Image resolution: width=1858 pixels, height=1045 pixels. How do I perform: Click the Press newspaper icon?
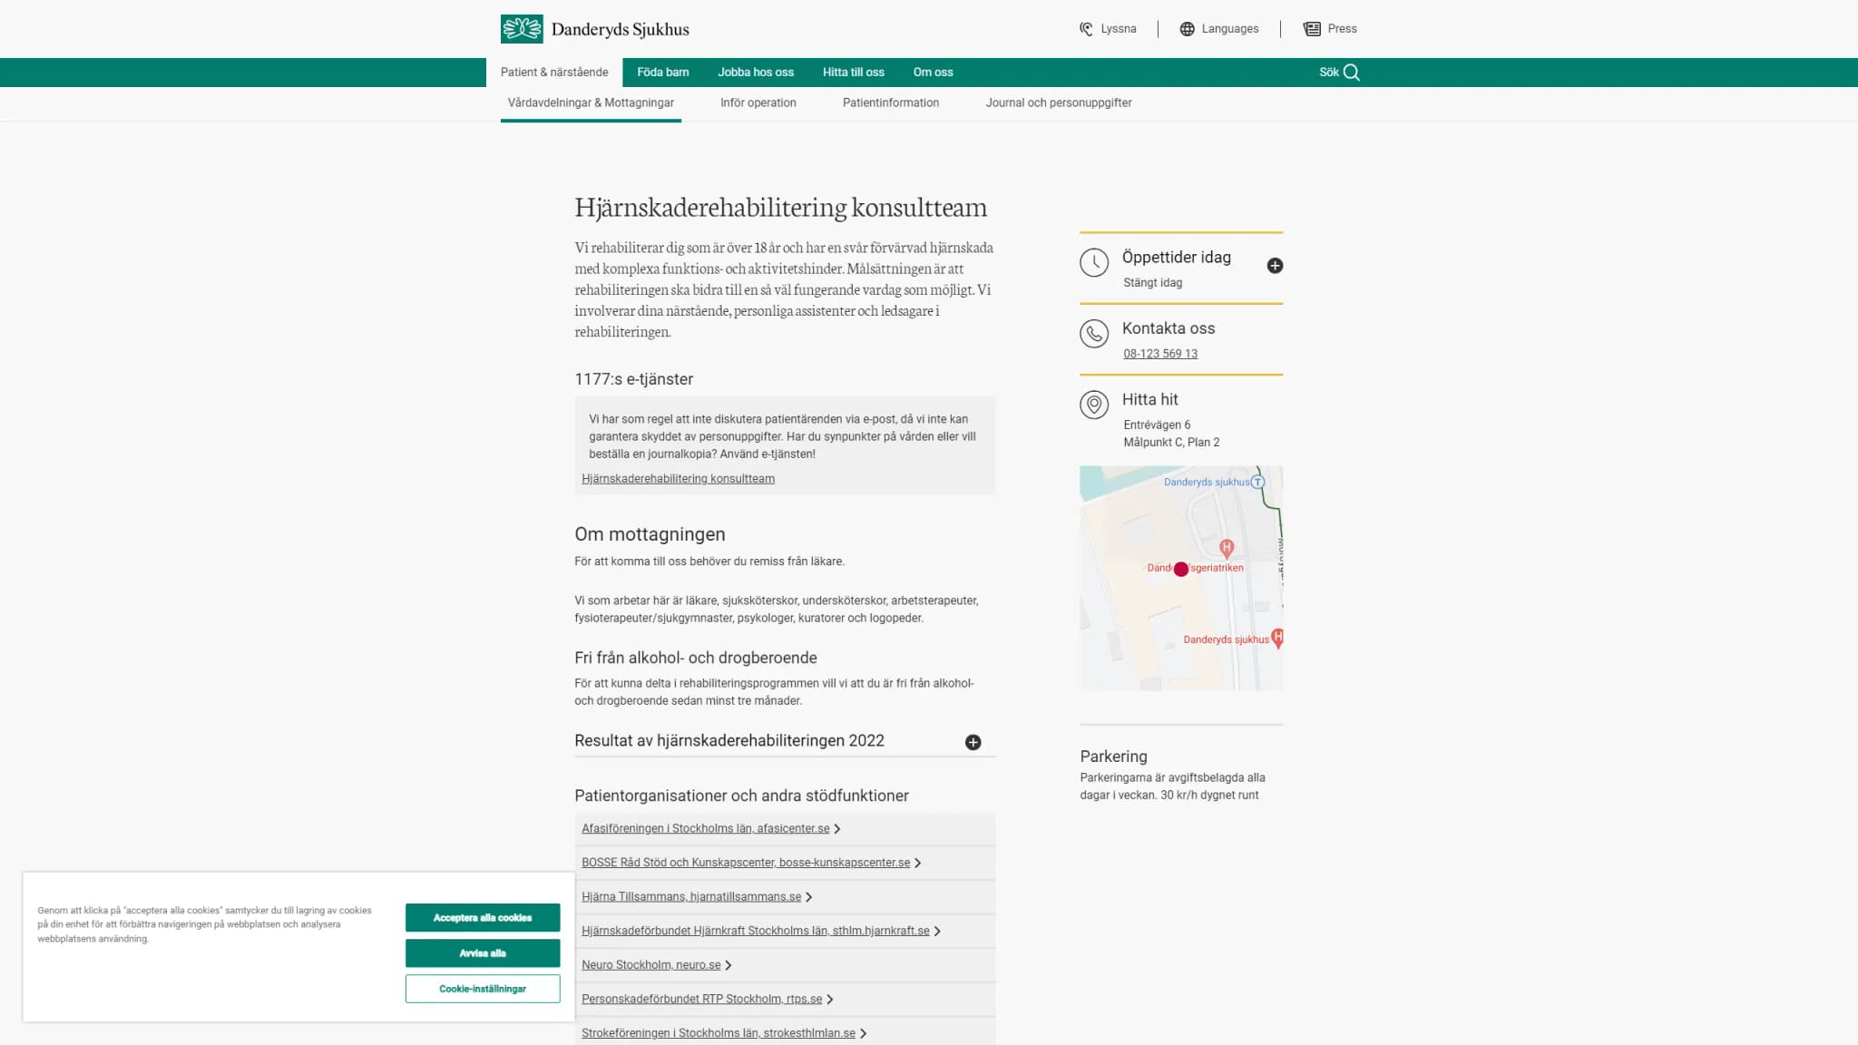pos(1312,29)
